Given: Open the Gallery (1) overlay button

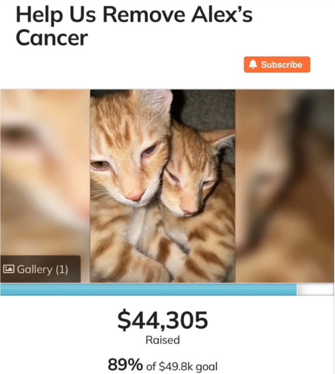Looking at the screenshot, I should 40,269.
